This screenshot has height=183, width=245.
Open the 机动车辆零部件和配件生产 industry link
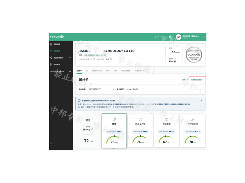(x=95, y=55)
